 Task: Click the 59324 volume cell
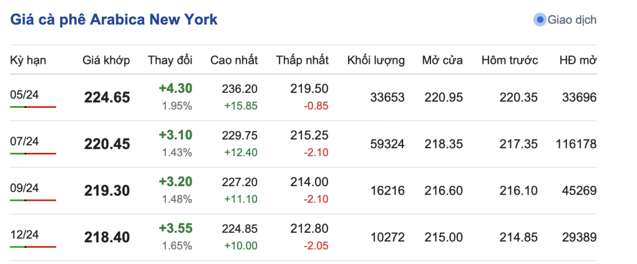[x=388, y=145]
